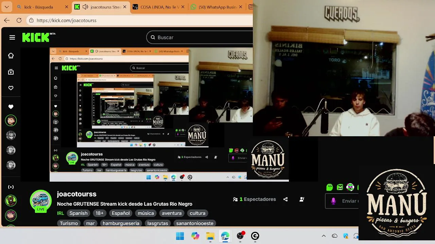Click the share stream icon
The image size is (435, 244).
click(285, 199)
